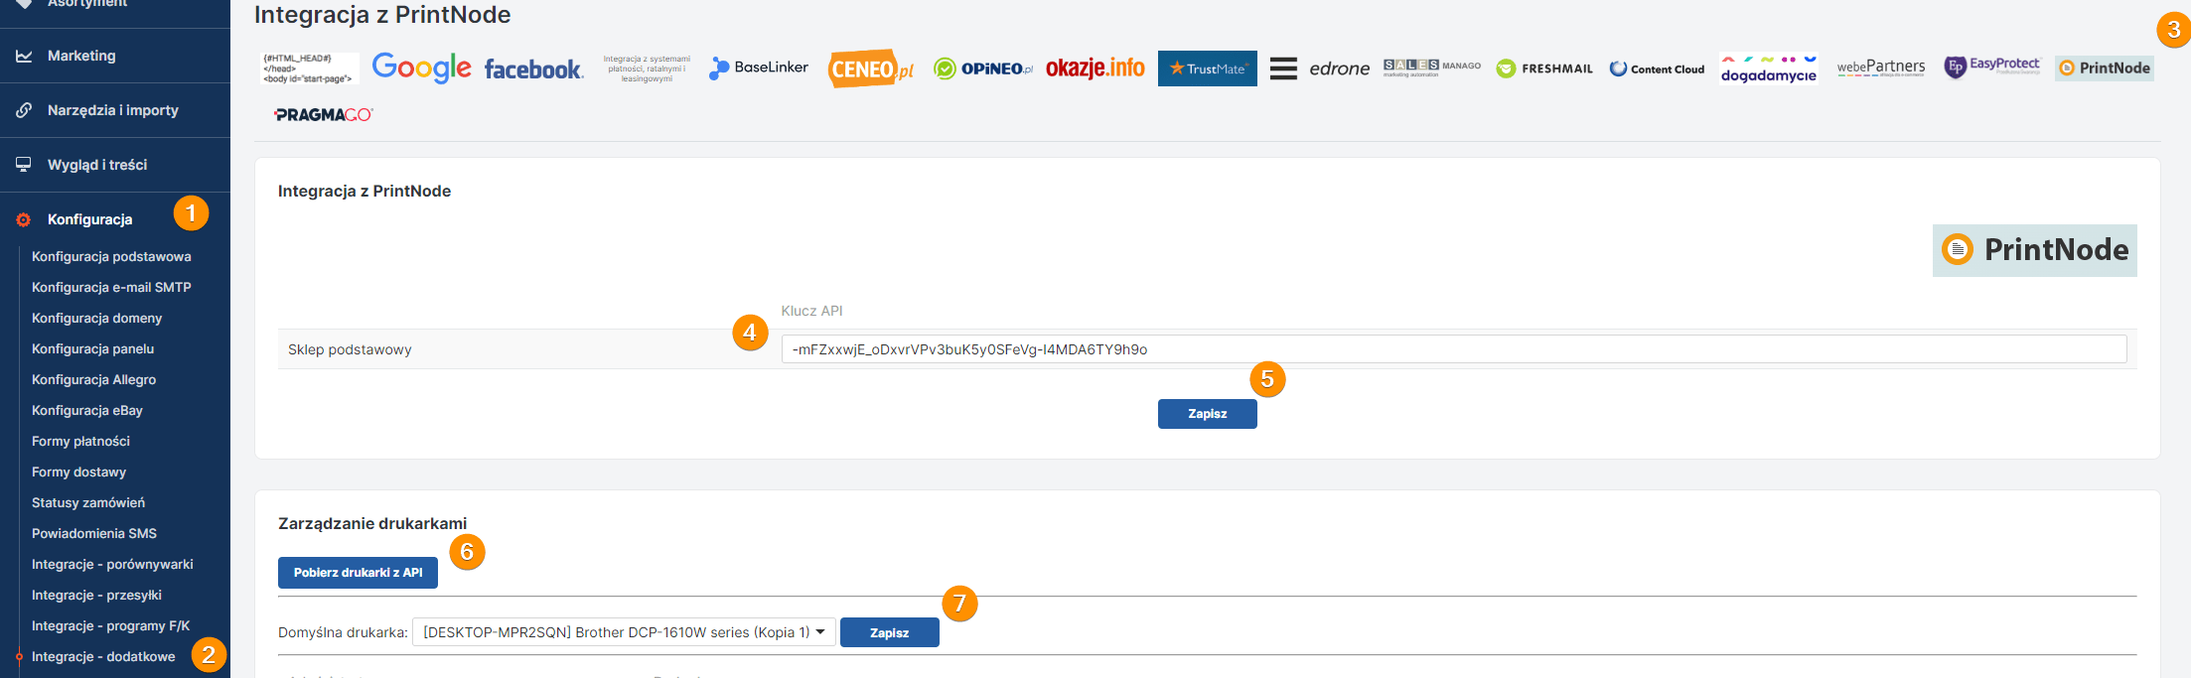Open Narzędzia i importy menu
This screenshot has height=678, width=2191.
tap(112, 110)
